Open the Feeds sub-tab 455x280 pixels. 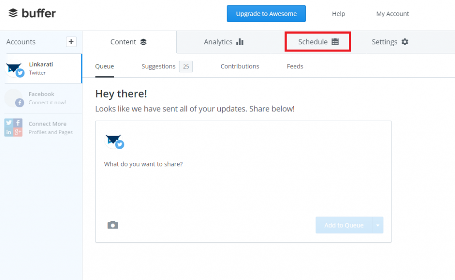click(x=295, y=66)
